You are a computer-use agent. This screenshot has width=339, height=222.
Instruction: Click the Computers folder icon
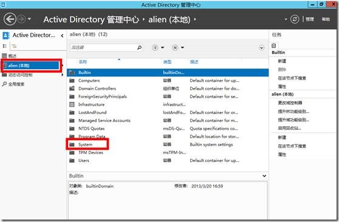tap(72, 81)
